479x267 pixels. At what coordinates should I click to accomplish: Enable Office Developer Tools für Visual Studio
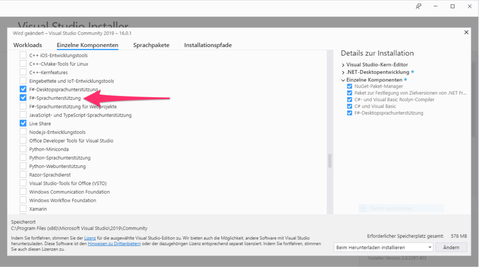[23, 141]
